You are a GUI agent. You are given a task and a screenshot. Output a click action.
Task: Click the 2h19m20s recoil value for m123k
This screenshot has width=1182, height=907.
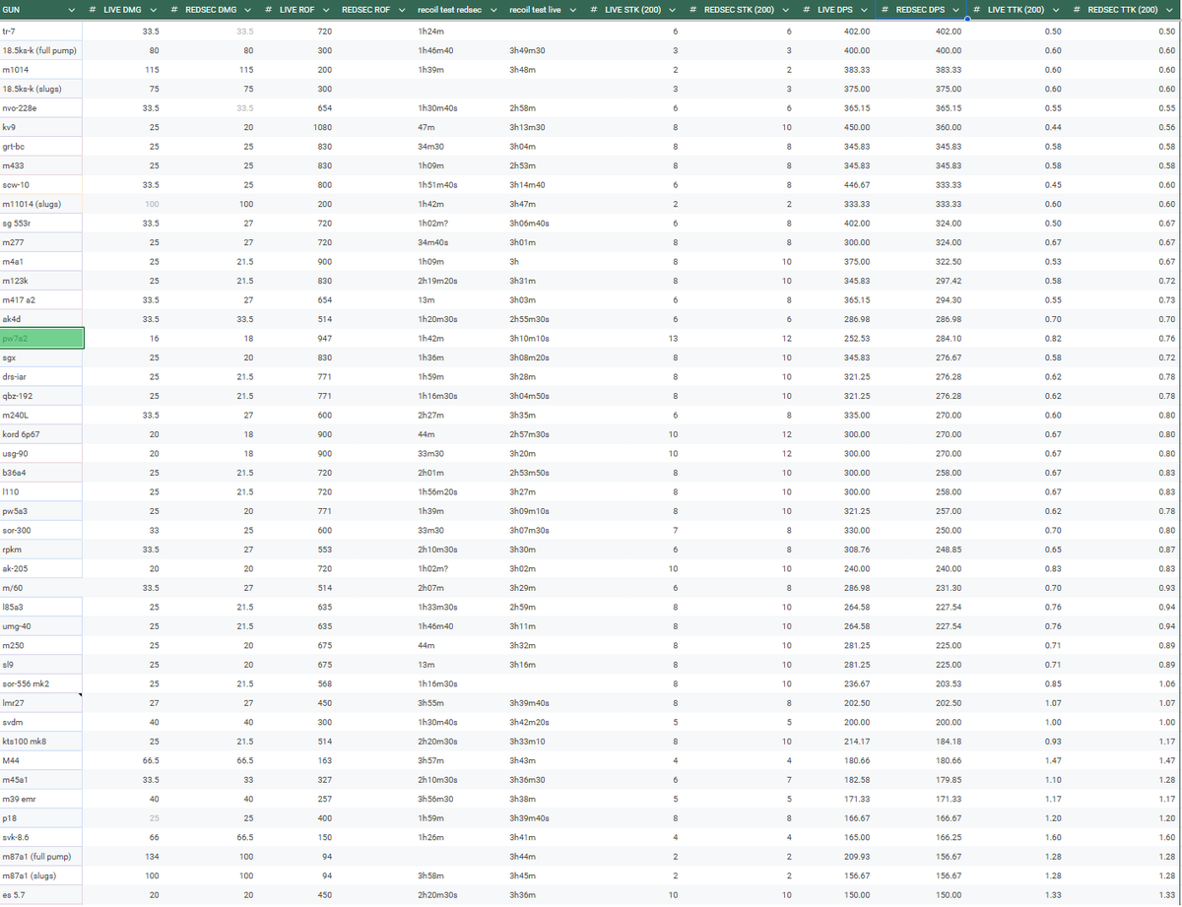[x=438, y=281]
